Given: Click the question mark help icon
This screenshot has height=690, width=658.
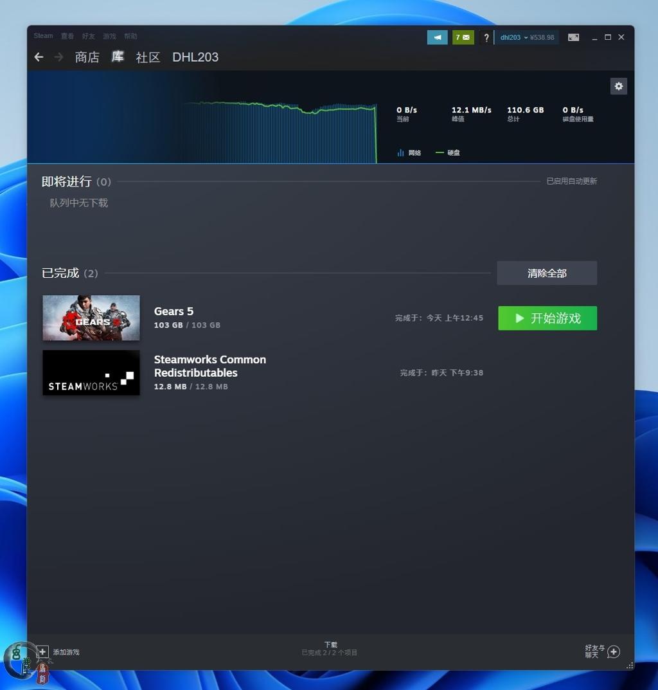Looking at the screenshot, I should (x=486, y=38).
